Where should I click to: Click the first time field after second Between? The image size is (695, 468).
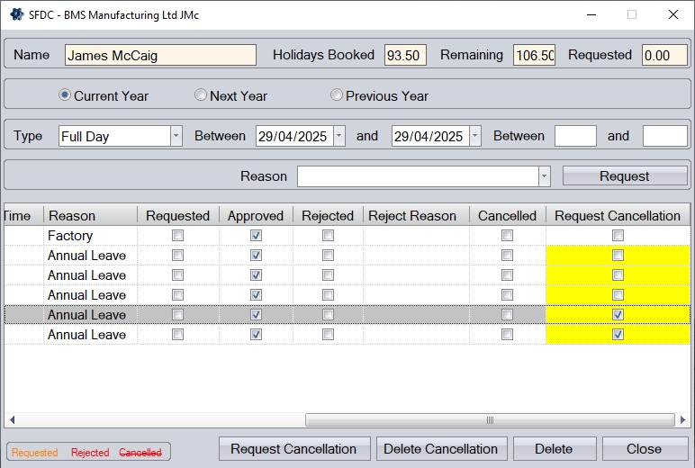coord(575,136)
